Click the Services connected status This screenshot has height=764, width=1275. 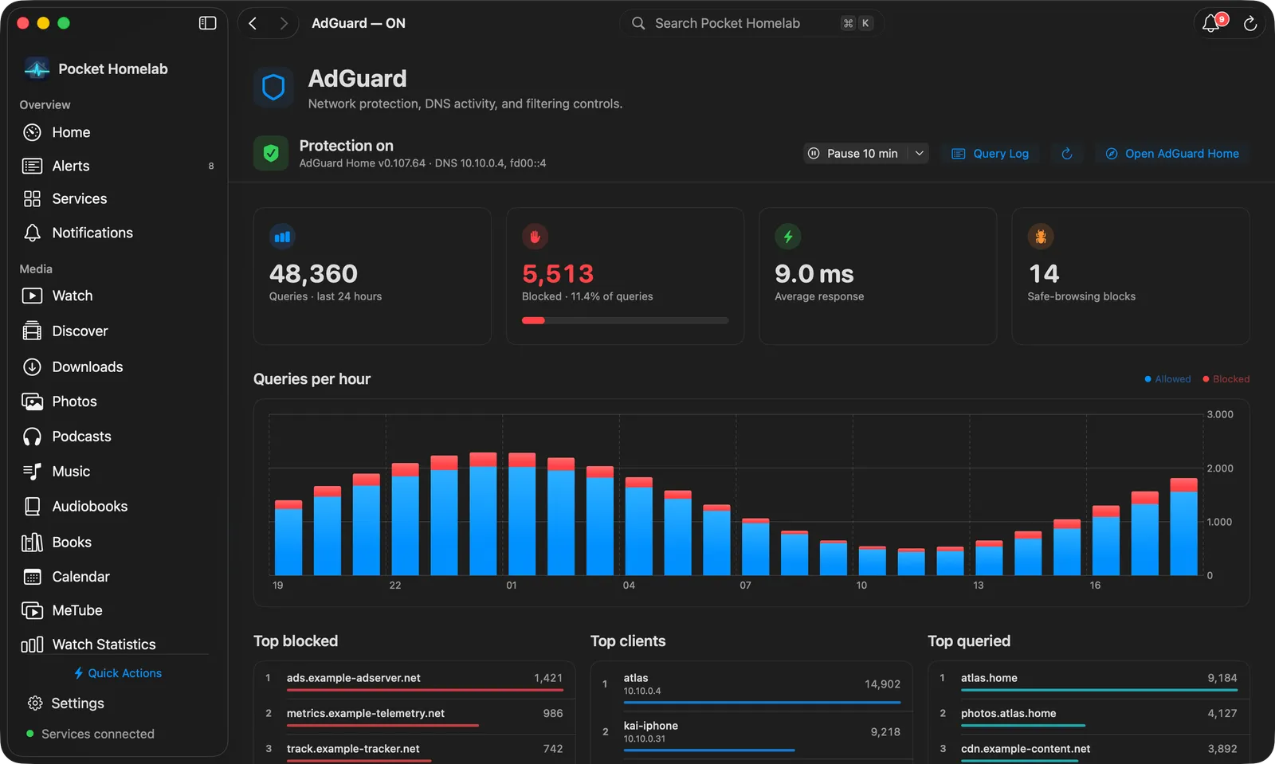(x=90, y=734)
